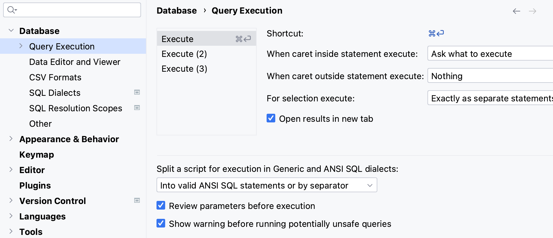Click the ⌘⏎ shortcut badge on Execute row
The width and height of the screenshot is (553, 238).
[x=242, y=39]
